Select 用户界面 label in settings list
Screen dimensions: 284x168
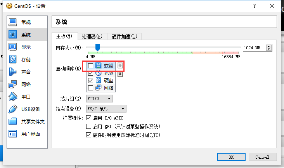tap(31, 134)
